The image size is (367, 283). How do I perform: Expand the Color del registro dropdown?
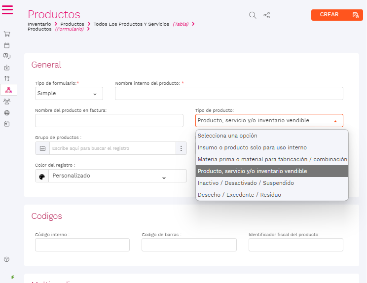[x=165, y=177]
